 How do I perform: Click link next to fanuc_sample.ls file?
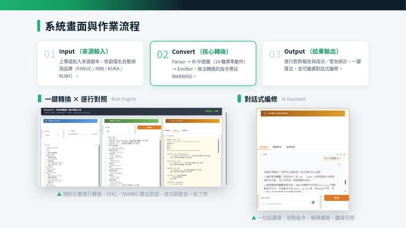point(94,134)
